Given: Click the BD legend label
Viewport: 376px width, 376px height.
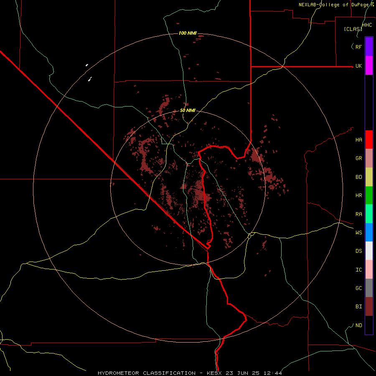Looking at the screenshot, I should [x=358, y=177].
